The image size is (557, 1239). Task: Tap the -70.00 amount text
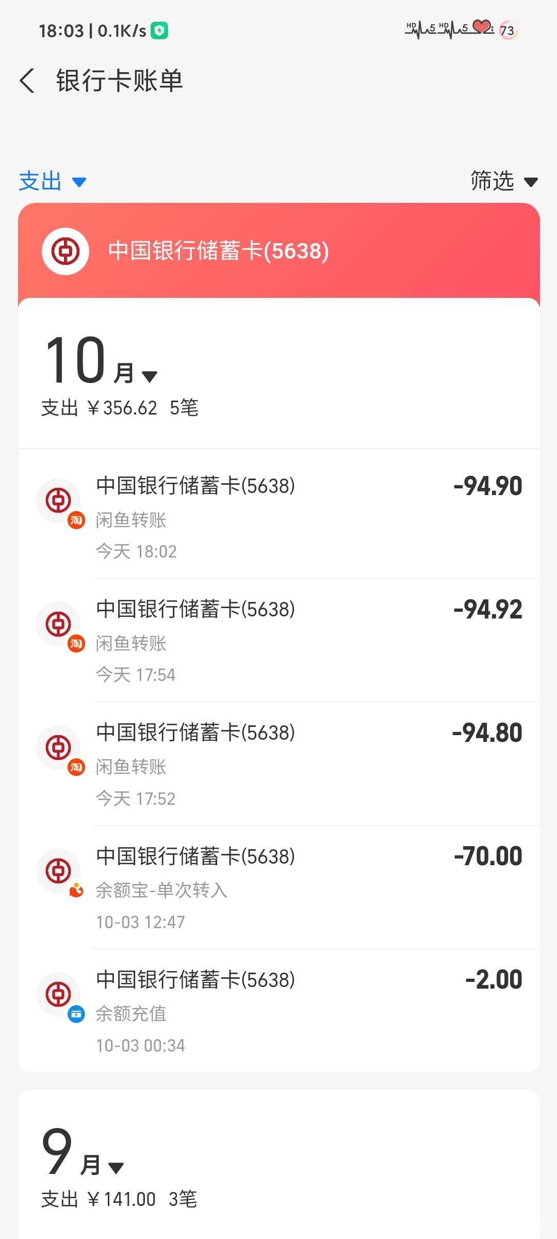(488, 856)
